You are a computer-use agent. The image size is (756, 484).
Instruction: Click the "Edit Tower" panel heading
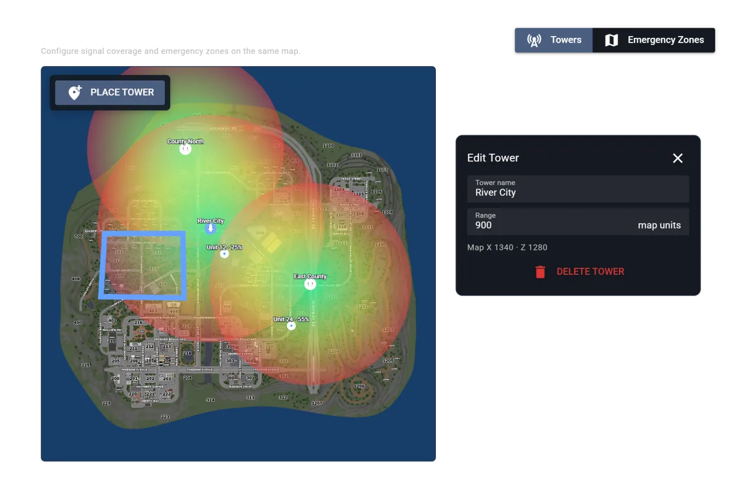pos(493,158)
